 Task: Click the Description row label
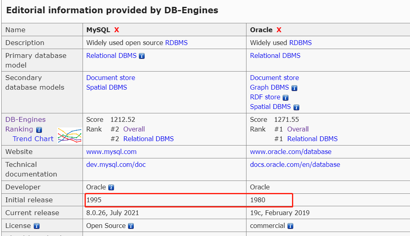25,43
